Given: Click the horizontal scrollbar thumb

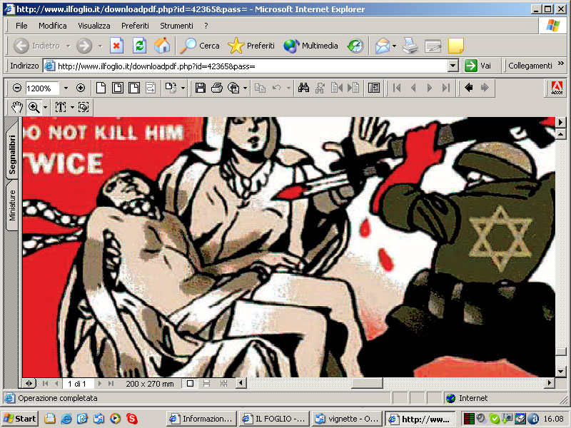Looking at the screenshot, I should click(x=367, y=383).
